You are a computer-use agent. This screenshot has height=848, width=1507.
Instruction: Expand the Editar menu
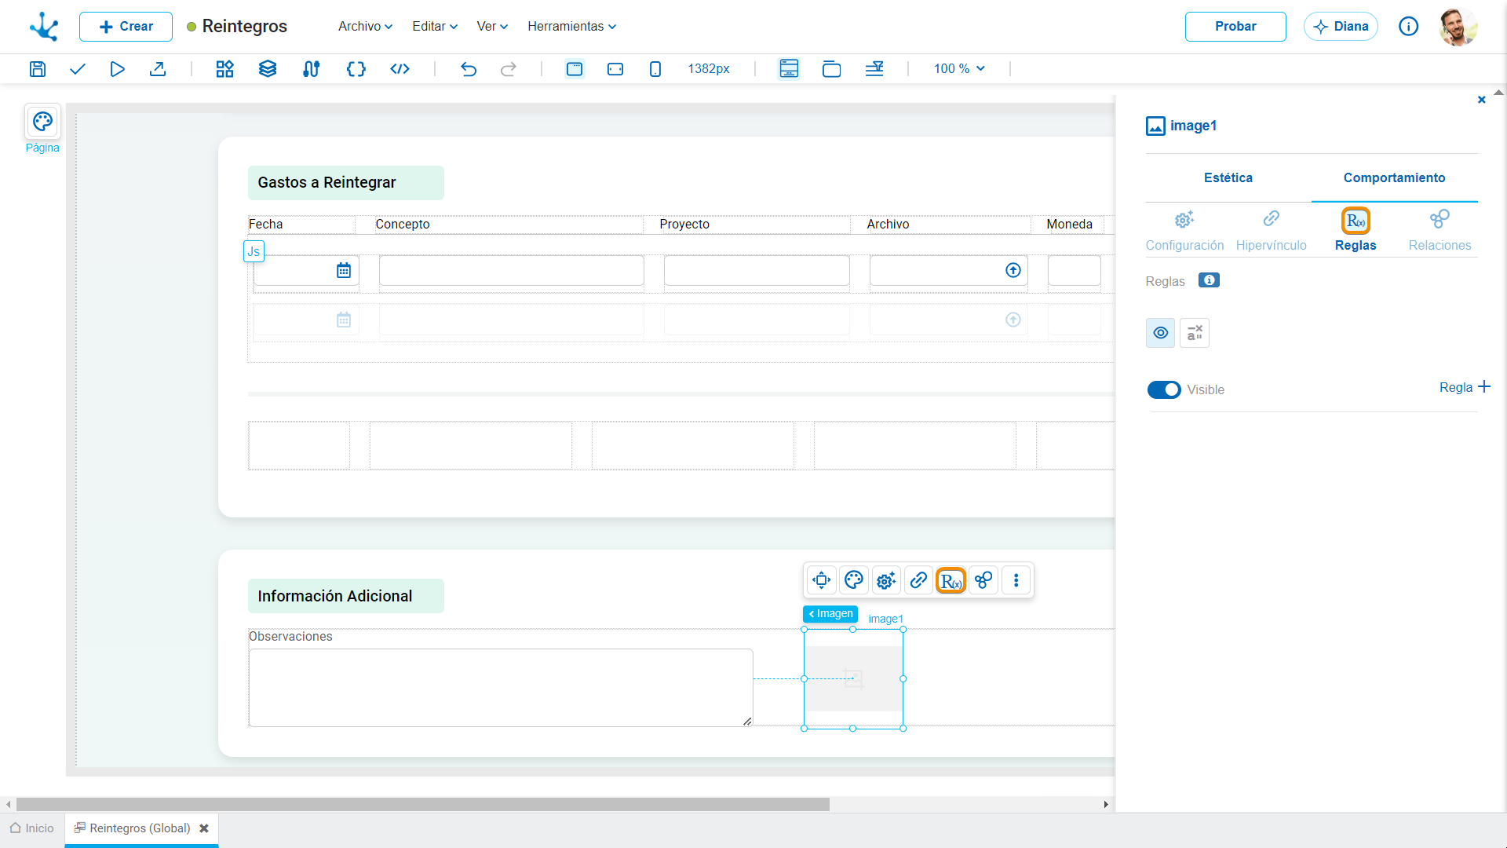click(x=435, y=27)
